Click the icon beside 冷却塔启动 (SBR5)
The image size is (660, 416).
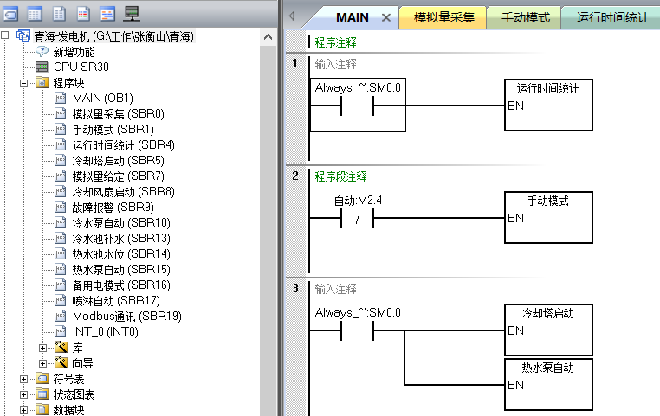tap(60, 160)
